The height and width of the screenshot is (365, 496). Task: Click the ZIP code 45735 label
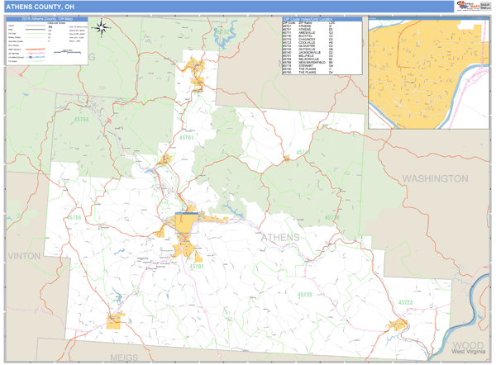pyautogui.click(x=305, y=295)
